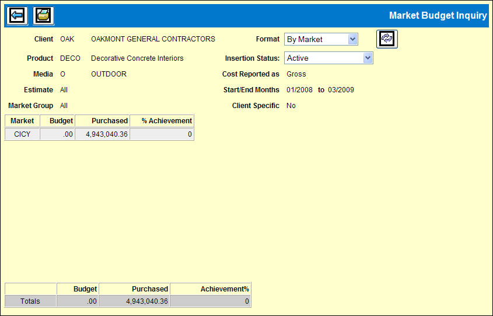Image resolution: width=493 pixels, height=316 pixels.
Task: Click client code OAK
Action: coord(67,39)
